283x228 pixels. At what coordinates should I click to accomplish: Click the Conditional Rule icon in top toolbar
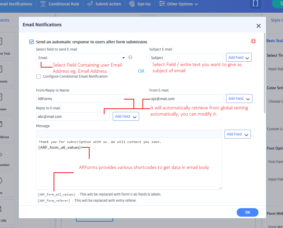(x=43, y=4)
